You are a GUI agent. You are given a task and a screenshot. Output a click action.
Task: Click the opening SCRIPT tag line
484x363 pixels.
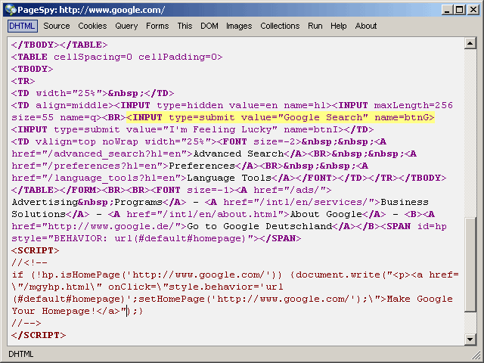click(x=36, y=250)
